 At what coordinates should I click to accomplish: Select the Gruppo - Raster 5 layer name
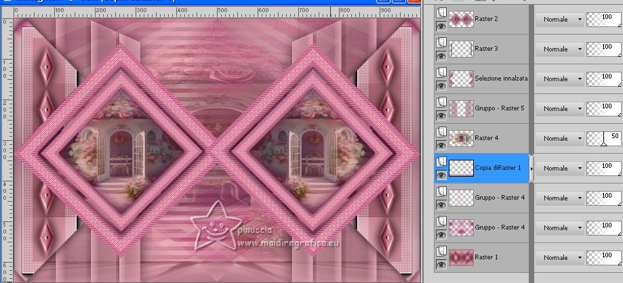[x=500, y=108]
